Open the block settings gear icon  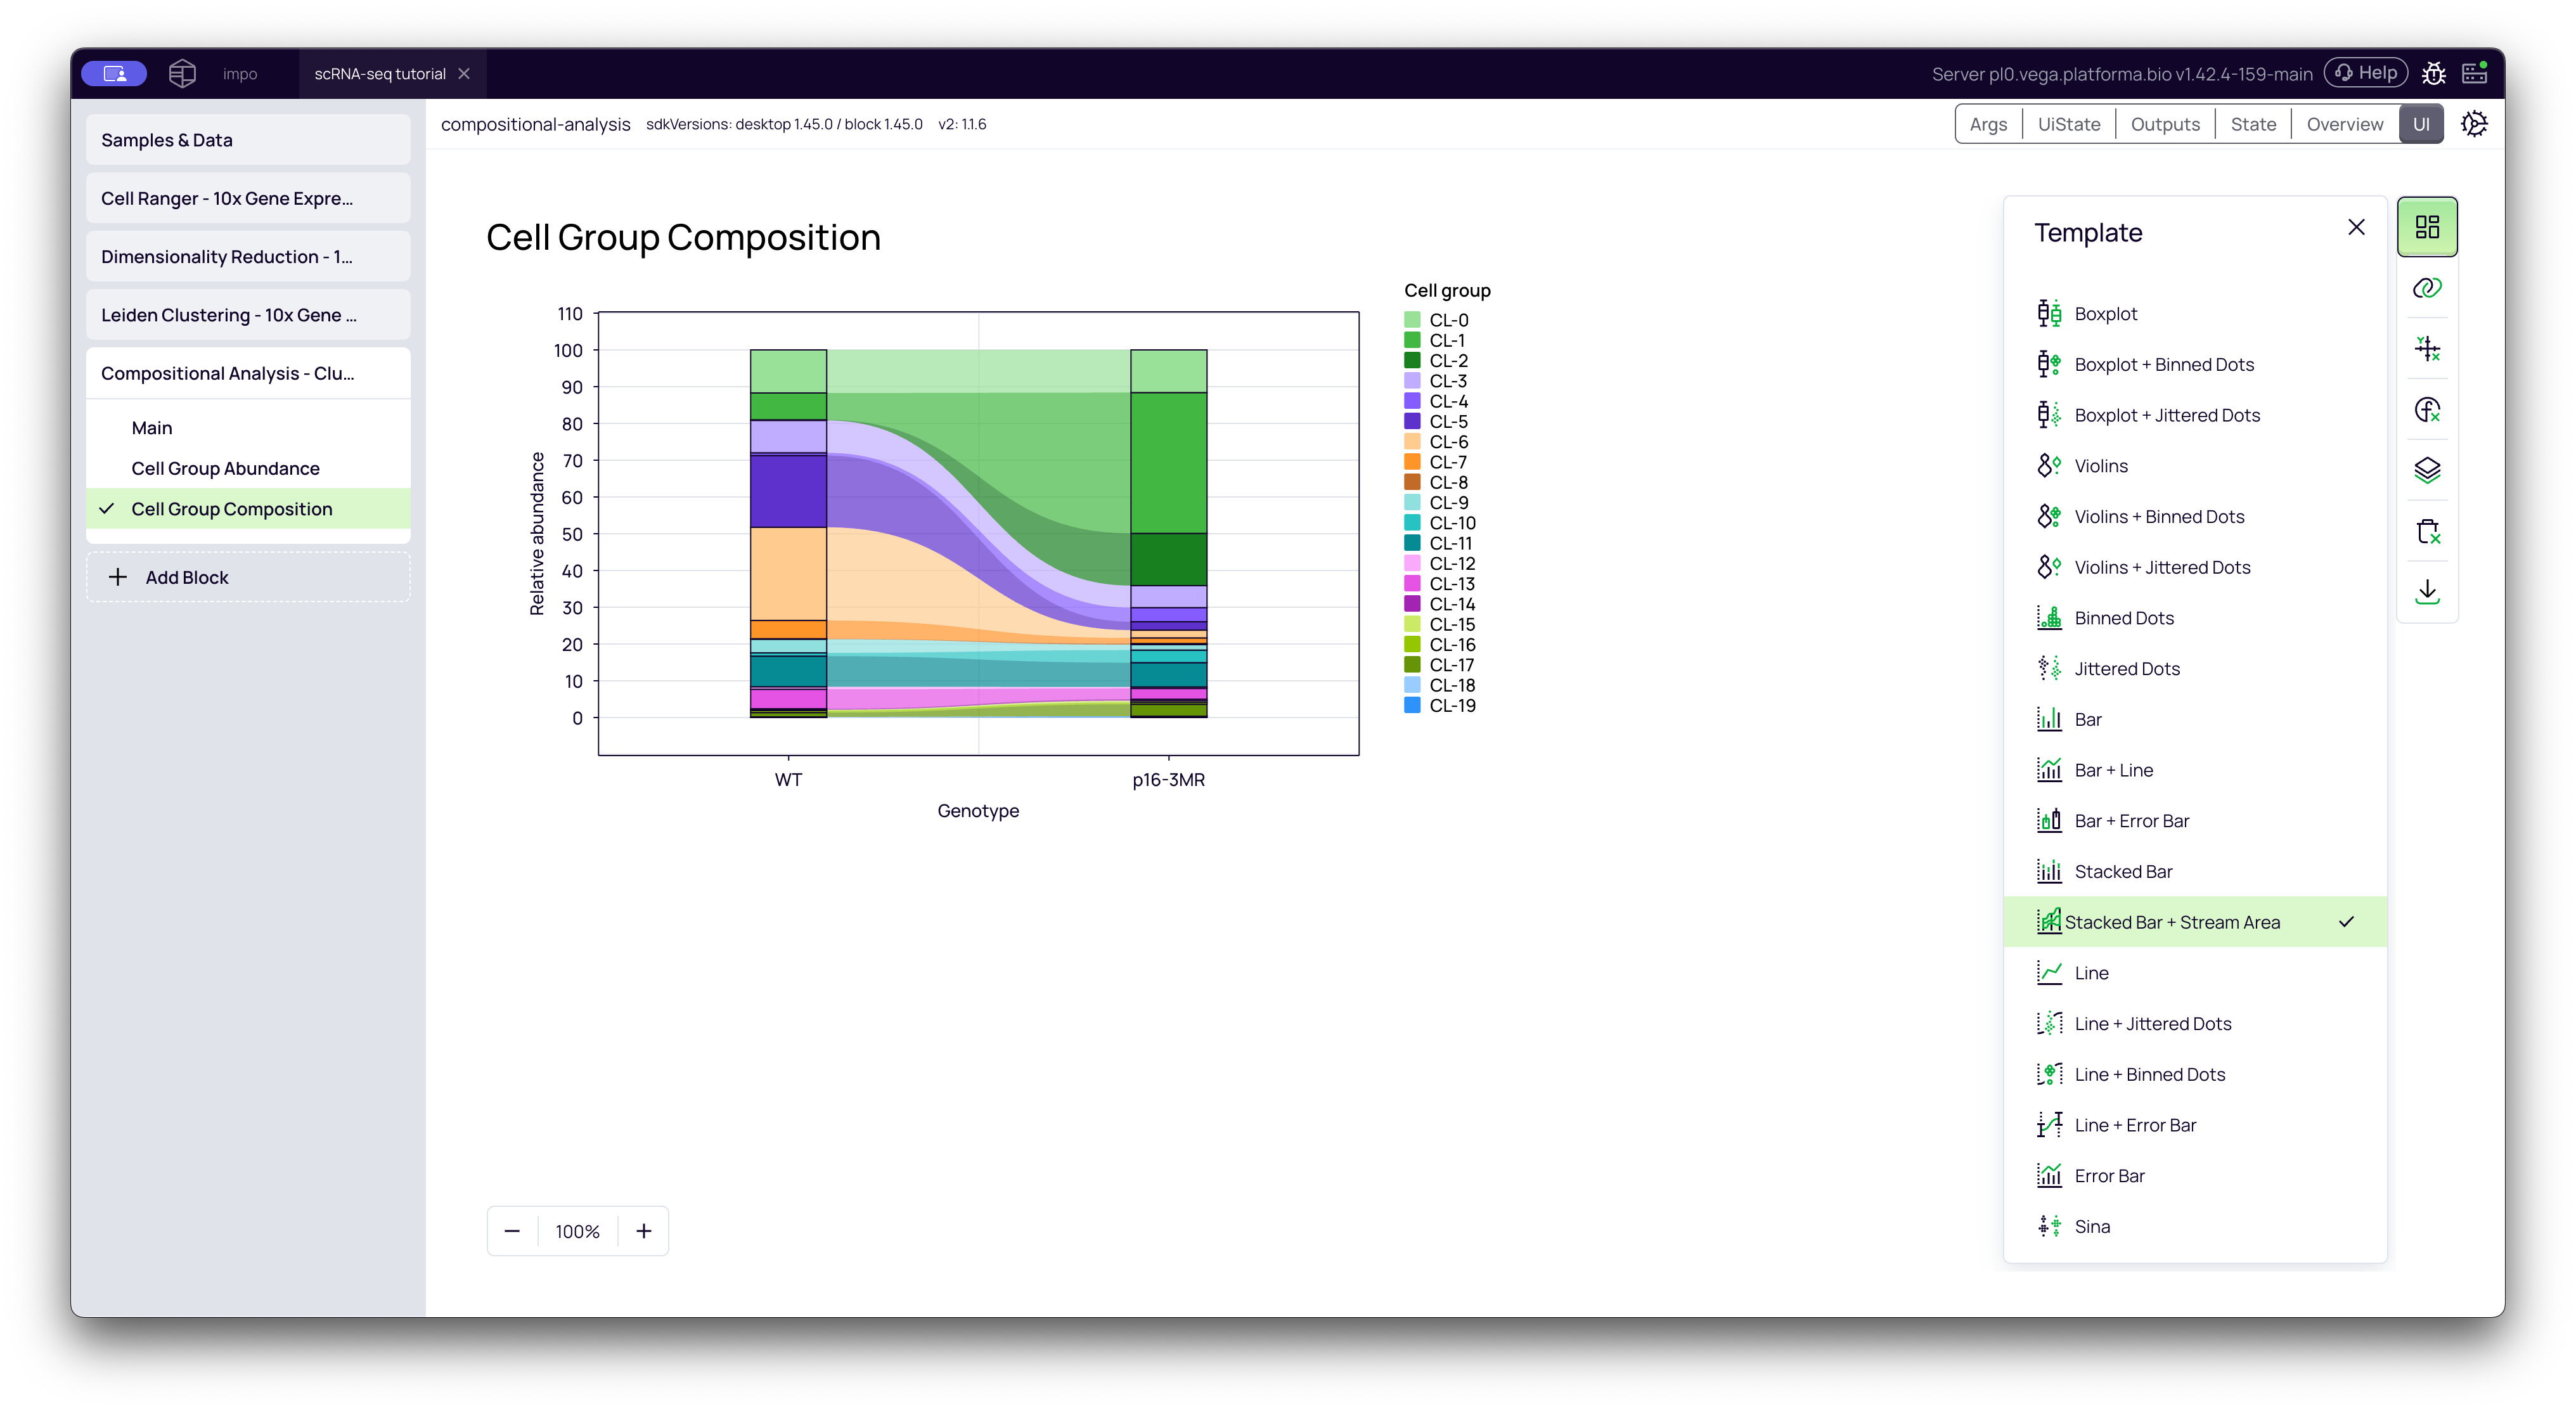[x=2474, y=124]
